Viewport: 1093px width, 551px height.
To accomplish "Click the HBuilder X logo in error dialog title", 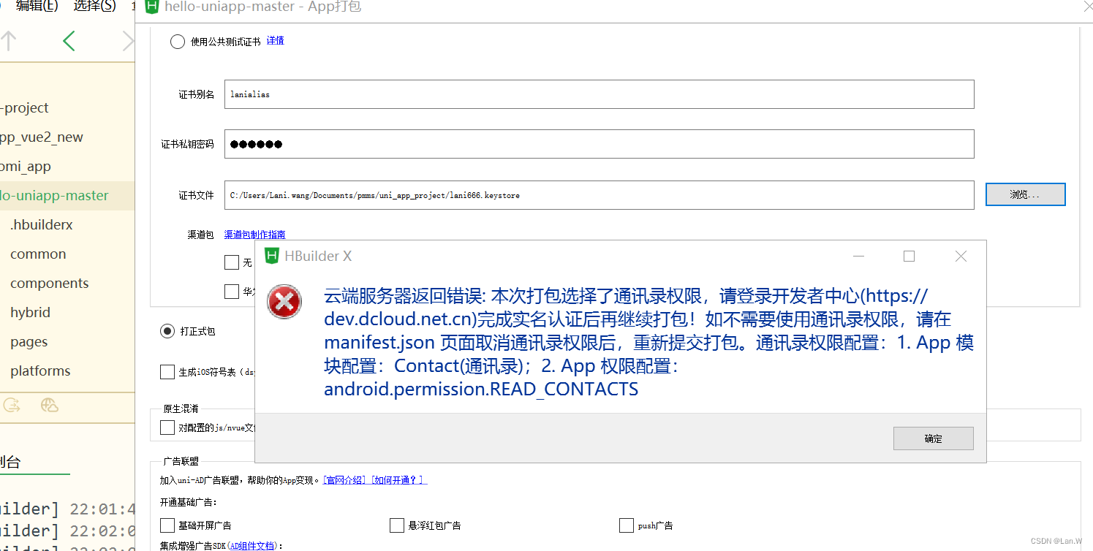I will click(x=272, y=256).
